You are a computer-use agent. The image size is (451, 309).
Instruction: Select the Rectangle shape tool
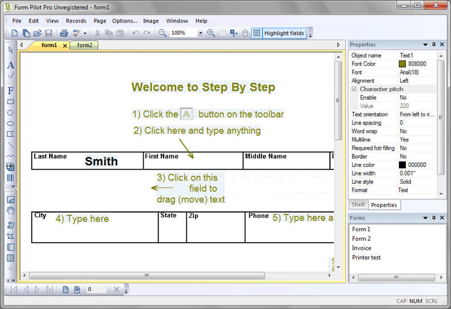10,102
